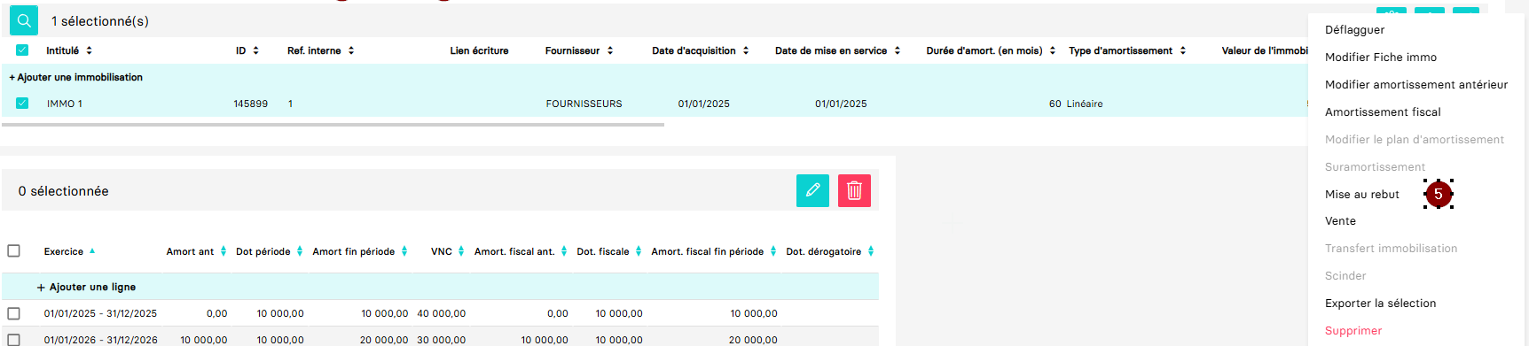Select Mise au rebut menu entry

(1361, 194)
